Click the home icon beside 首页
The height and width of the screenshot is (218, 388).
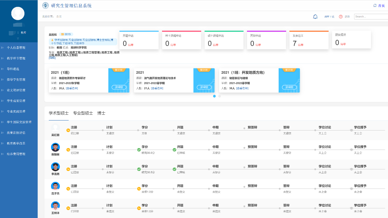375,6
